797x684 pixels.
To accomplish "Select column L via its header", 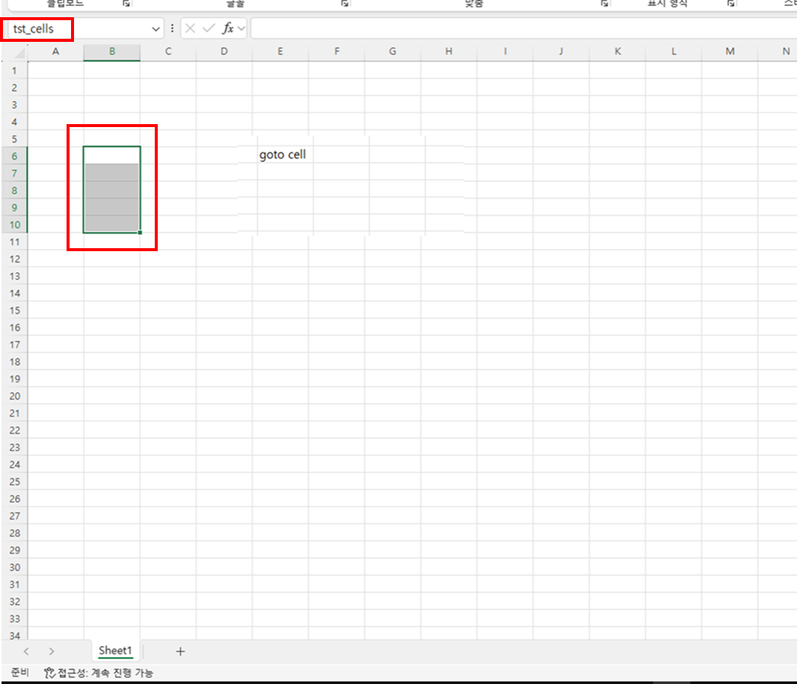I will pyautogui.click(x=674, y=52).
